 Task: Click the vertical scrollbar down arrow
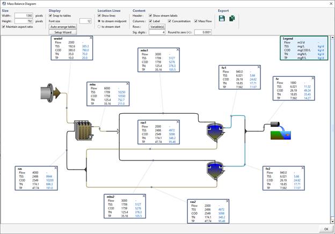tap(333, 222)
